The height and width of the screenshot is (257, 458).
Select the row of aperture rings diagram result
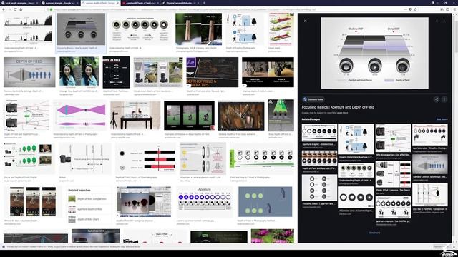140,29
